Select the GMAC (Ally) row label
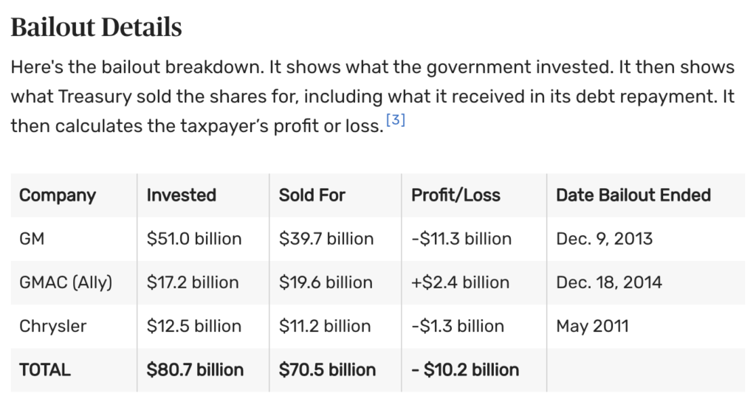Screen dimensions: 756x393 point(66,282)
